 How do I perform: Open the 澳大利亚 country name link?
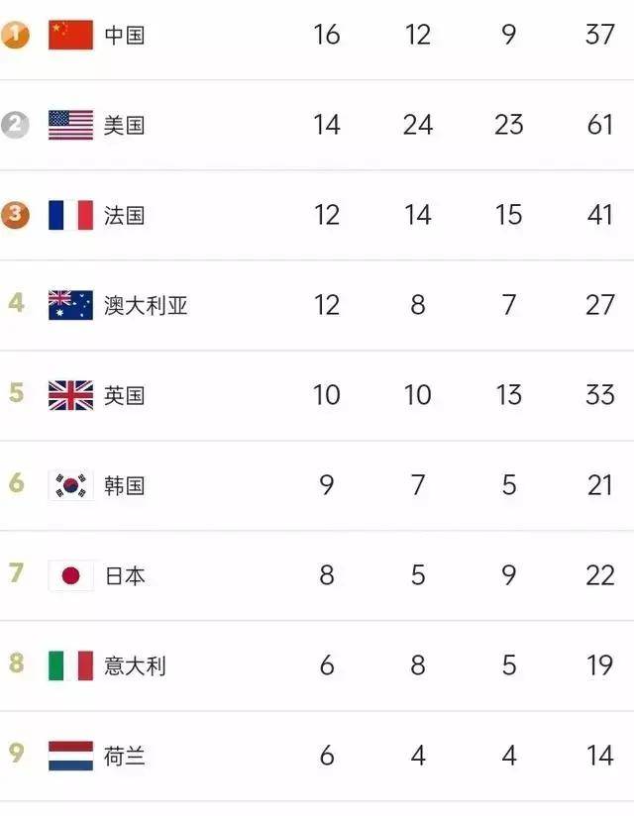[x=146, y=305]
